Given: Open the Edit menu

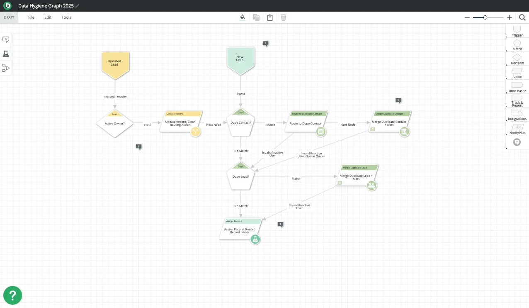Looking at the screenshot, I should 48,17.
